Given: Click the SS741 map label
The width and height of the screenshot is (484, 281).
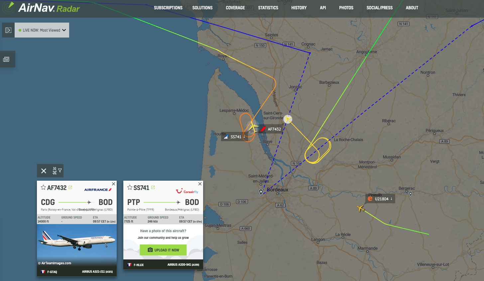Looking at the screenshot, I should tap(234, 137).
